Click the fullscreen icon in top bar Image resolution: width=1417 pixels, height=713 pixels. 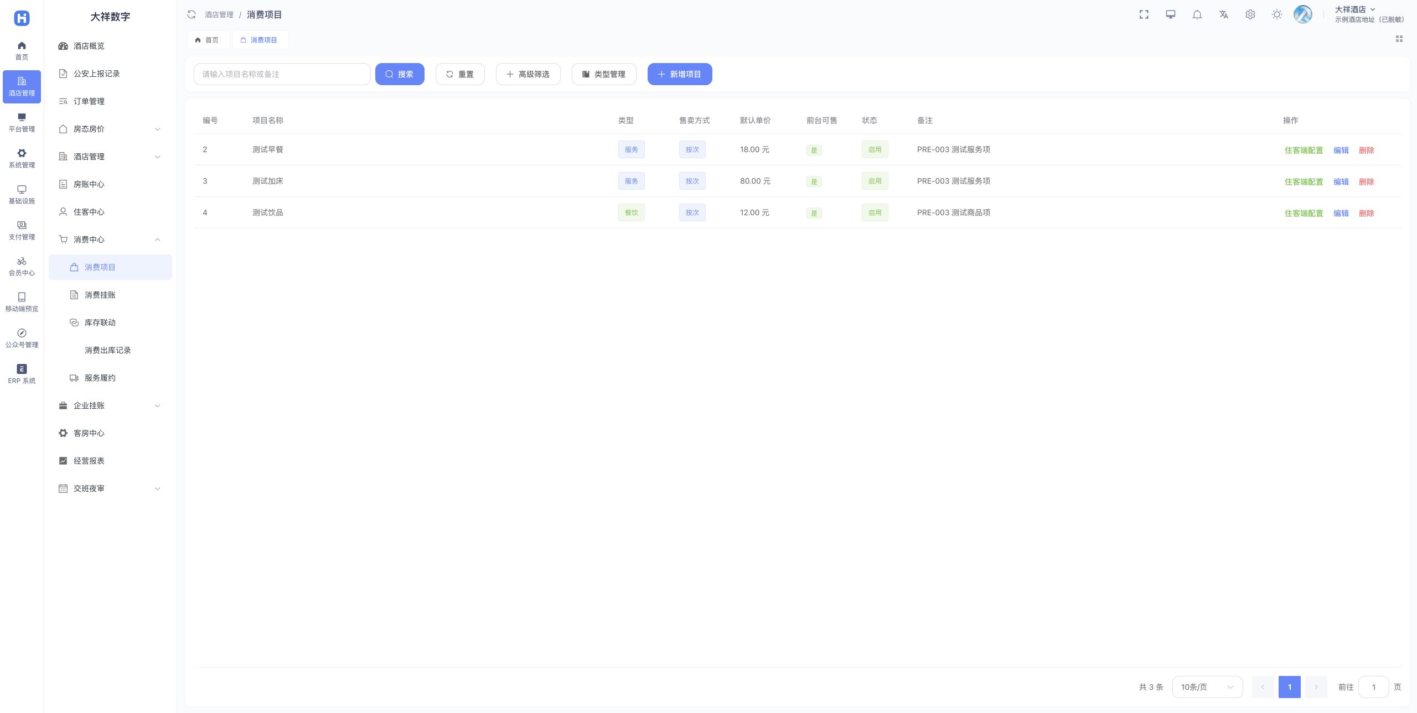(x=1144, y=15)
